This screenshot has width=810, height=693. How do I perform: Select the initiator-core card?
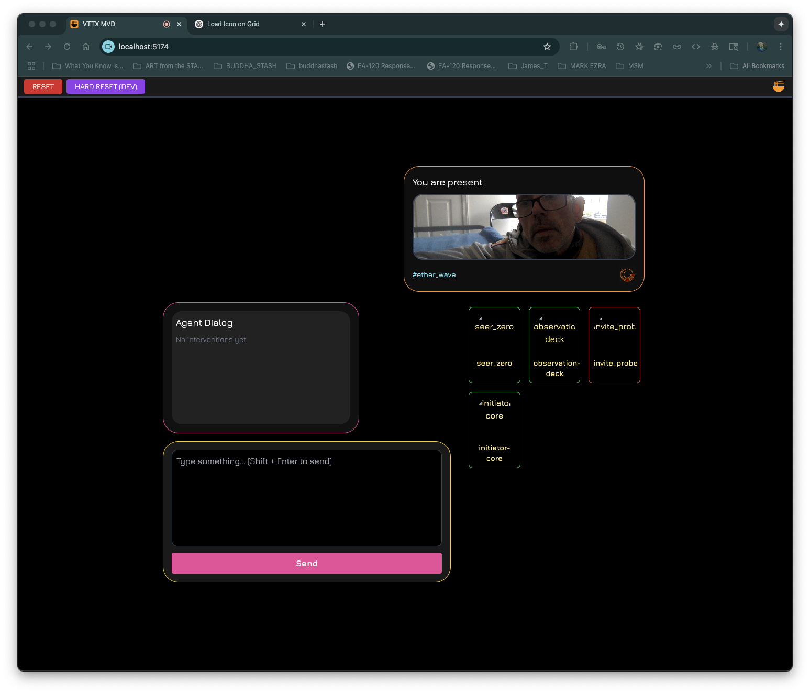pyautogui.click(x=494, y=430)
